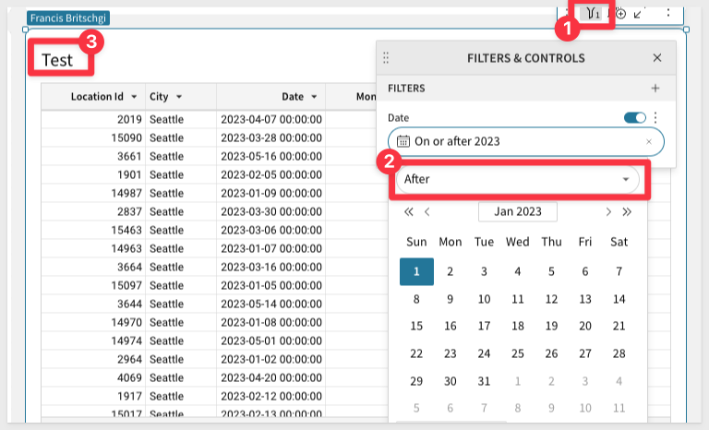
Task: Go to the previous month in the calendar
Action: (x=427, y=211)
